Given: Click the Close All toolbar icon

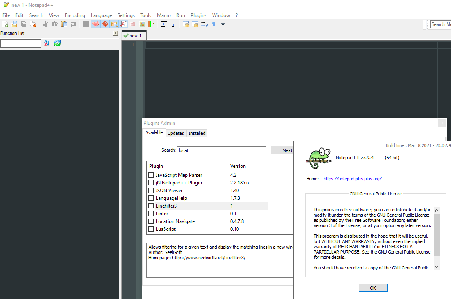Looking at the screenshot, I should coord(33,24).
